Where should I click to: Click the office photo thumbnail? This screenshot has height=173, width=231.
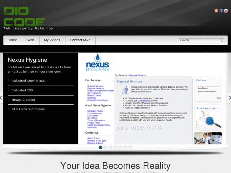point(208,138)
